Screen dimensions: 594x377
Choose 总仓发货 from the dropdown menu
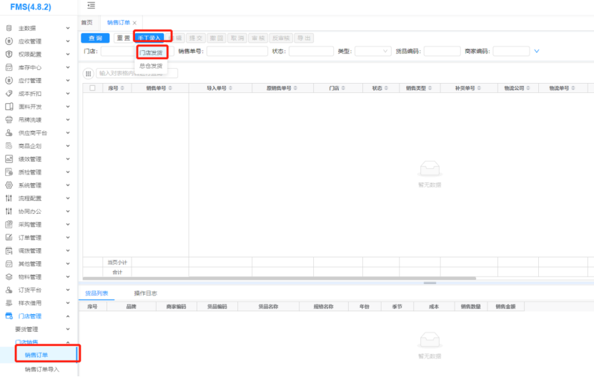(150, 66)
